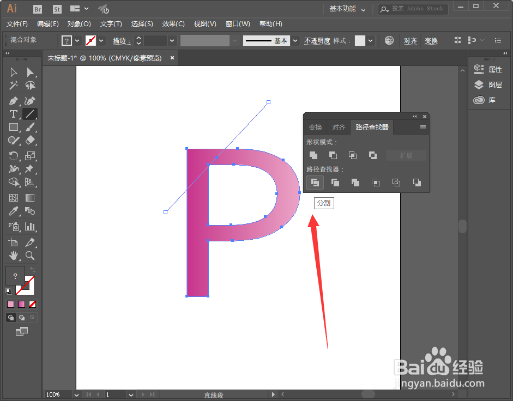Viewport: 513px width, 401px height.
Task: Pick the Rectangle tool
Action: point(14,127)
